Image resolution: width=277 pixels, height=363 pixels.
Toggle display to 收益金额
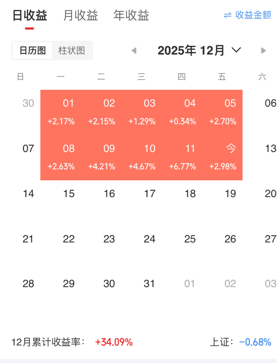(x=253, y=15)
